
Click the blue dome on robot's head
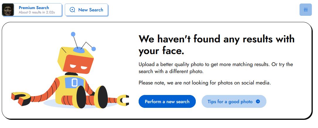point(79,50)
